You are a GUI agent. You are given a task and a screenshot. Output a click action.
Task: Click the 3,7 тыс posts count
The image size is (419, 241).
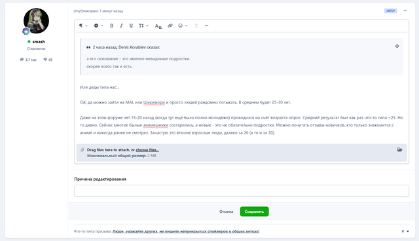[28, 60]
